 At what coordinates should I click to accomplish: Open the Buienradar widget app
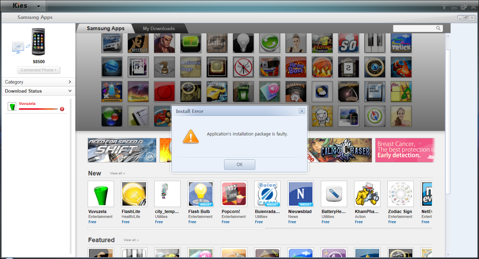[268, 194]
